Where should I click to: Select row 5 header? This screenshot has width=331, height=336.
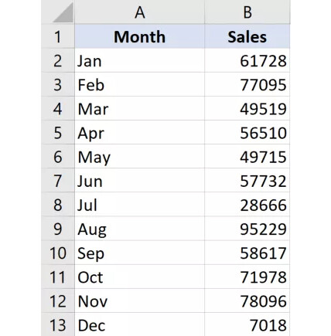58,133
